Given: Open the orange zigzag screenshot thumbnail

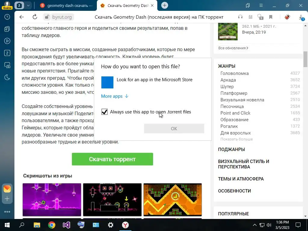Looking at the screenshot, I should (x=173, y=200).
